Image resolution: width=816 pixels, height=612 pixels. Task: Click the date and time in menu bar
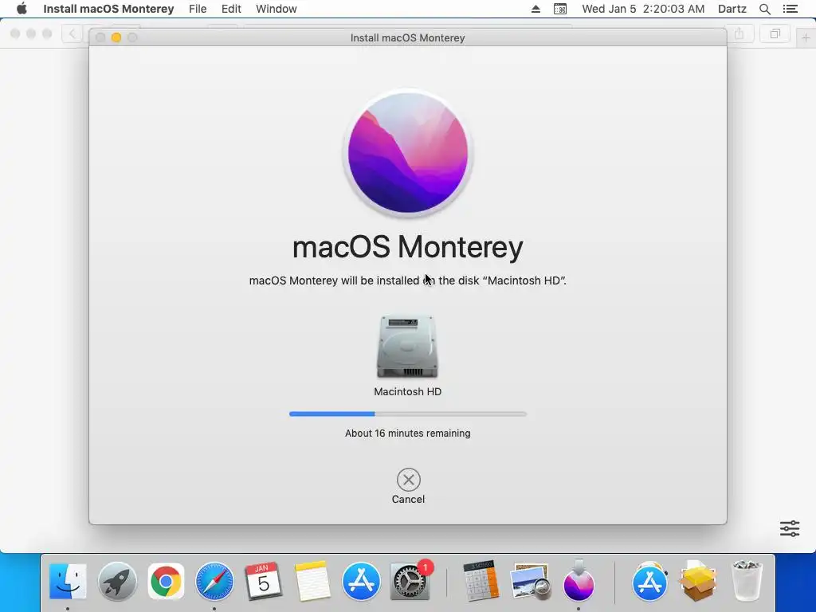click(x=643, y=9)
